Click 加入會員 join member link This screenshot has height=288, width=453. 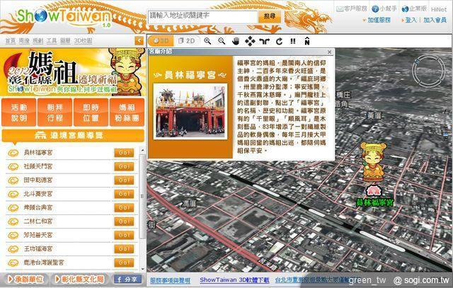point(435,20)
